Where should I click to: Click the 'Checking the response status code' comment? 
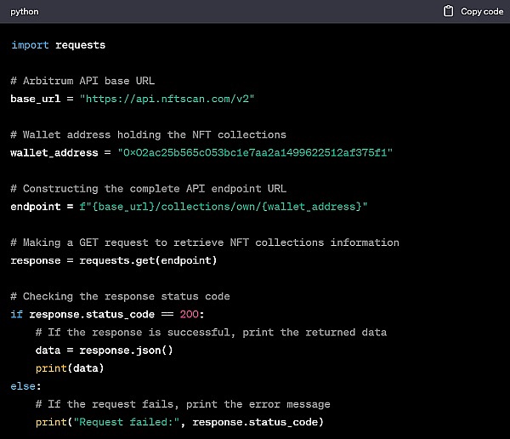coord(120,296)
